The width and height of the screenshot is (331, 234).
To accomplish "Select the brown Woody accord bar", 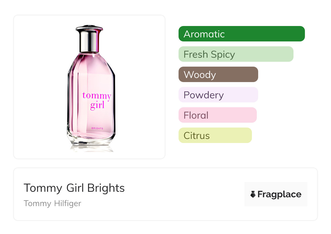I will click(x=218, y=74).
